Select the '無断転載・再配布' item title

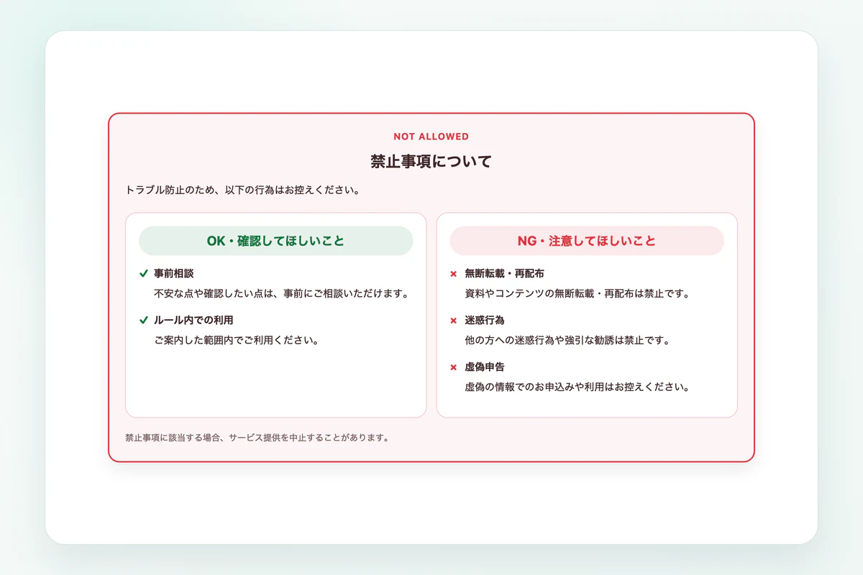pyautogui.click(x=504, y=274)
